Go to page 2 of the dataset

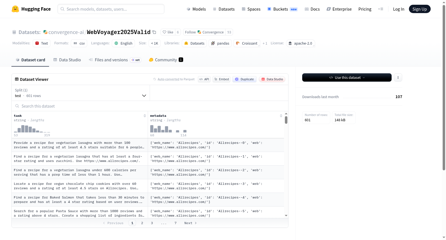click(142, 223)
